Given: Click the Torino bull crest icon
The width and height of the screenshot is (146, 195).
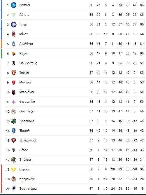Looking at the screenshot, I should (x=14, y=73).
